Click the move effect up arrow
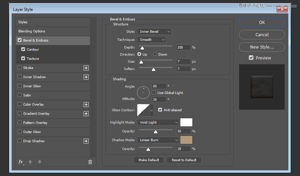 coord(30,162)
